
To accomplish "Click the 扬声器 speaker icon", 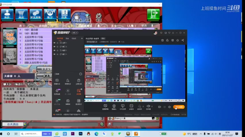I will pyautogui.click(x=148, y=107).
